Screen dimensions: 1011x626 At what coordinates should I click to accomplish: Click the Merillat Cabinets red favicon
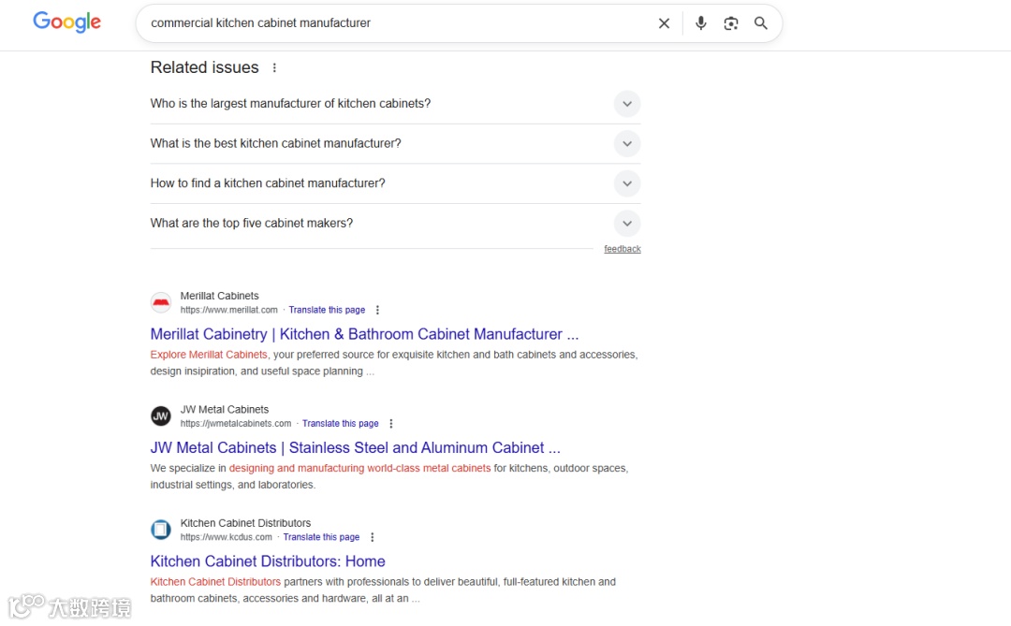pyautogui.click(x=161, y=302)
